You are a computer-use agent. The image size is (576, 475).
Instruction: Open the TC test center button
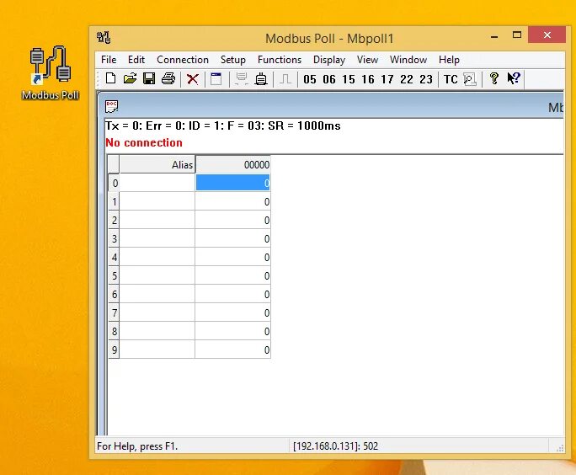(x=451, y=79)
